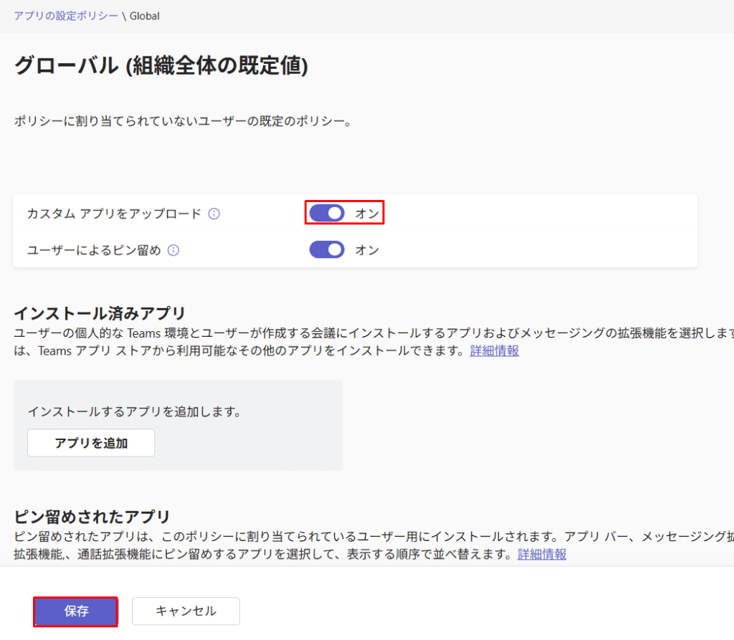The image size is (734, 640).
Task: Click the Global breadcrumb text
Action: (144, 15)
